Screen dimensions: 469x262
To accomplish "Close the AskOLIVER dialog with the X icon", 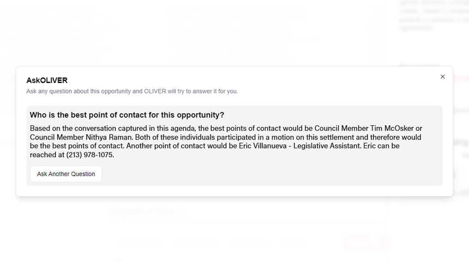I will 442,77.
